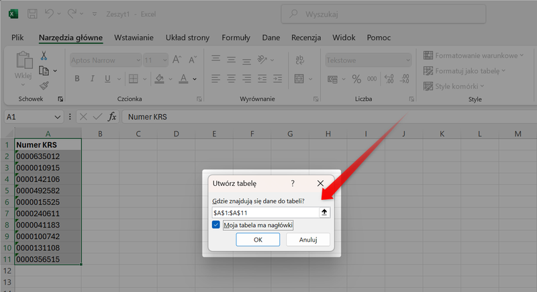Image resolution: width=537 pixels, height=292 pixels.
Task: Open help in Utwórz tabelę dialog
Action: (293, 183)
